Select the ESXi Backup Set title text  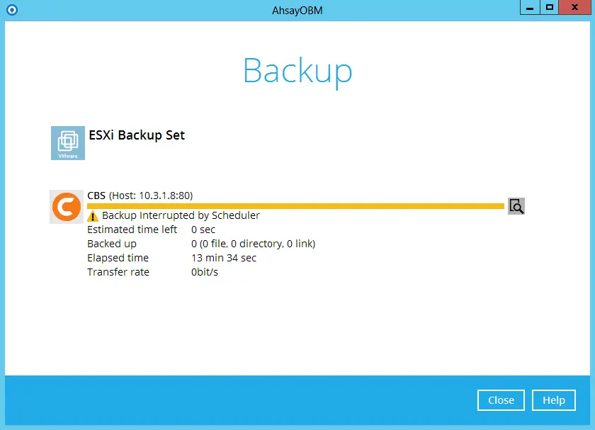coord(137,135)
